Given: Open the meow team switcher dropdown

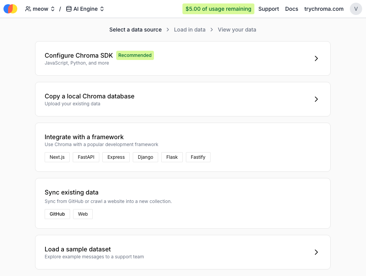Looking at the screenshot, I should point(40,9).
